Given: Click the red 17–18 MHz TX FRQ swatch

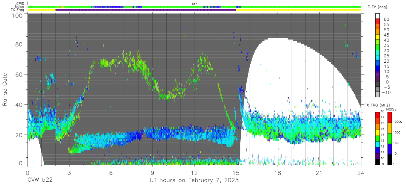Looking at the screenshot, I should 378,115.
